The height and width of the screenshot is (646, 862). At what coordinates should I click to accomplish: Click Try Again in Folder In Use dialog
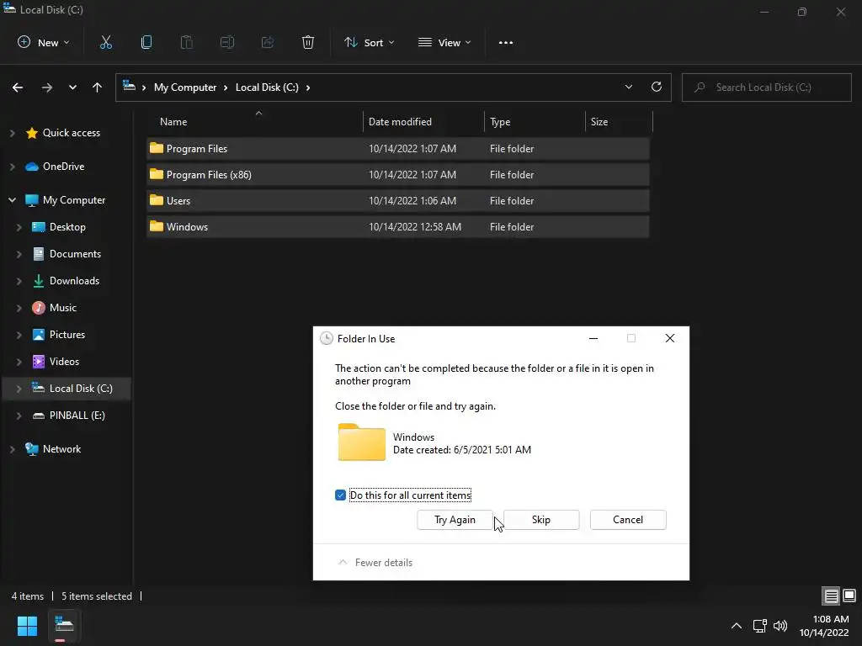(x=455, y=520)
